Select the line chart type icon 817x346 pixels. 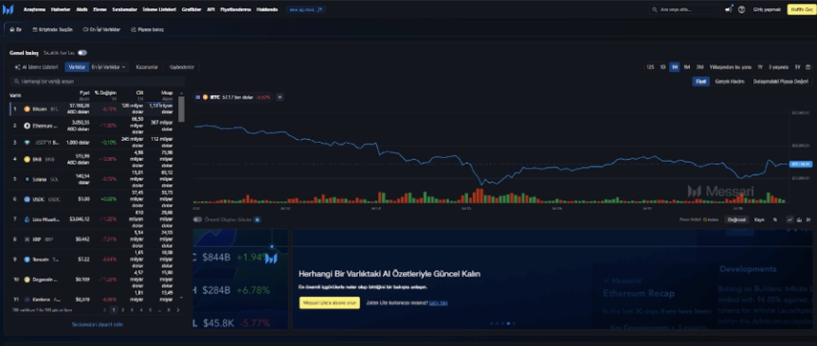[x=790, y=219]
